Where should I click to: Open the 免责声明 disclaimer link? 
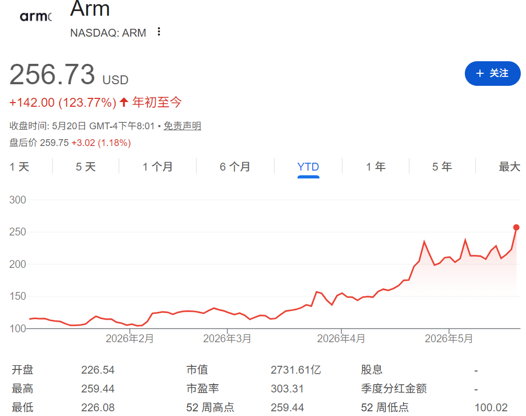click(x=182, y=126)
